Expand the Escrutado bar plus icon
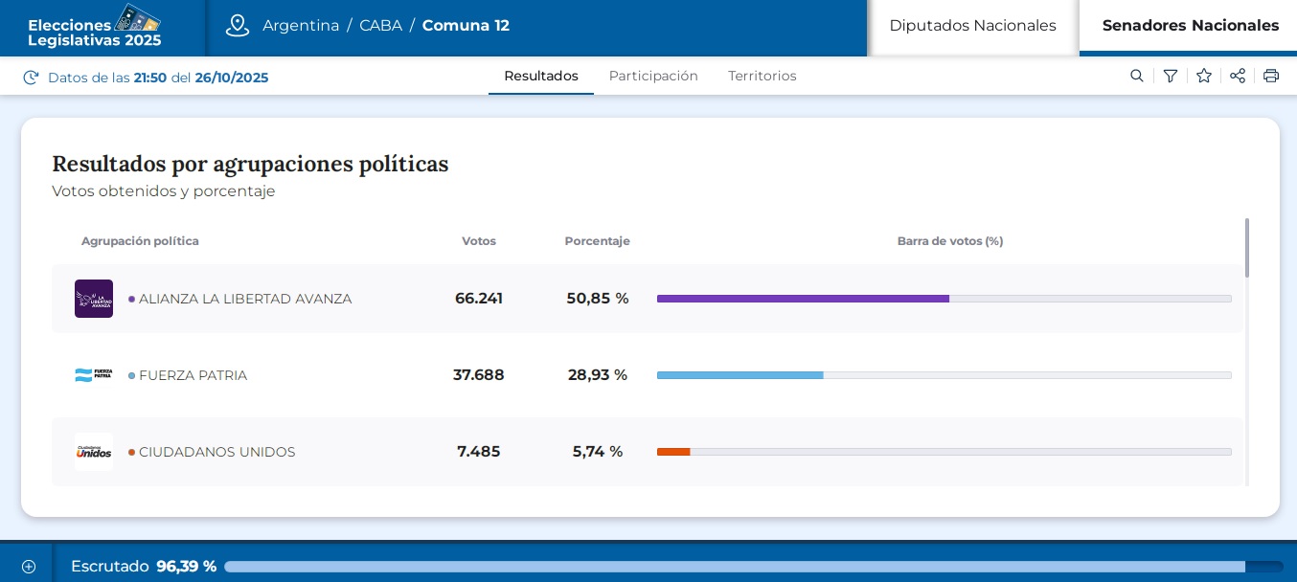The image size is (1297, 582). point(29,566)
